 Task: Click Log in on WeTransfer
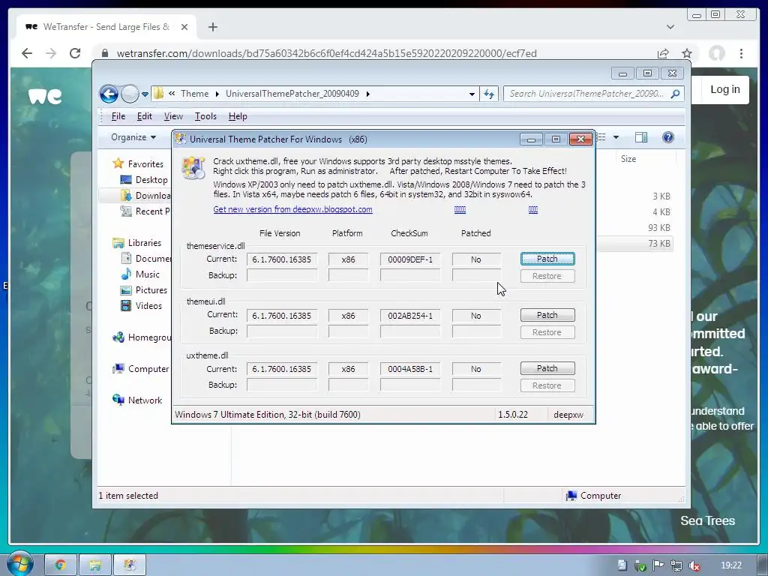click(x=725, y=89)
